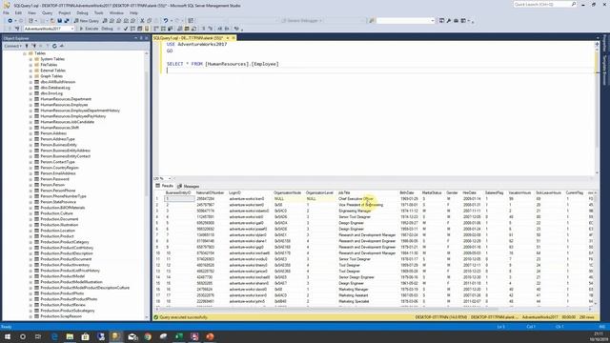The height and width of the screenshot is (343, 610).
Task: Click the BusinessEntityID column header
Action: (179, 192)
